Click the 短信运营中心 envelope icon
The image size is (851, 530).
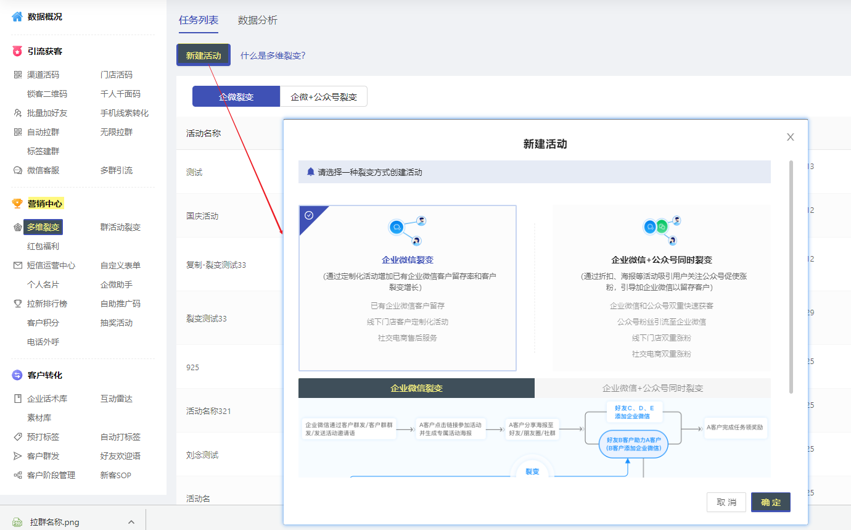coord(17,265)
